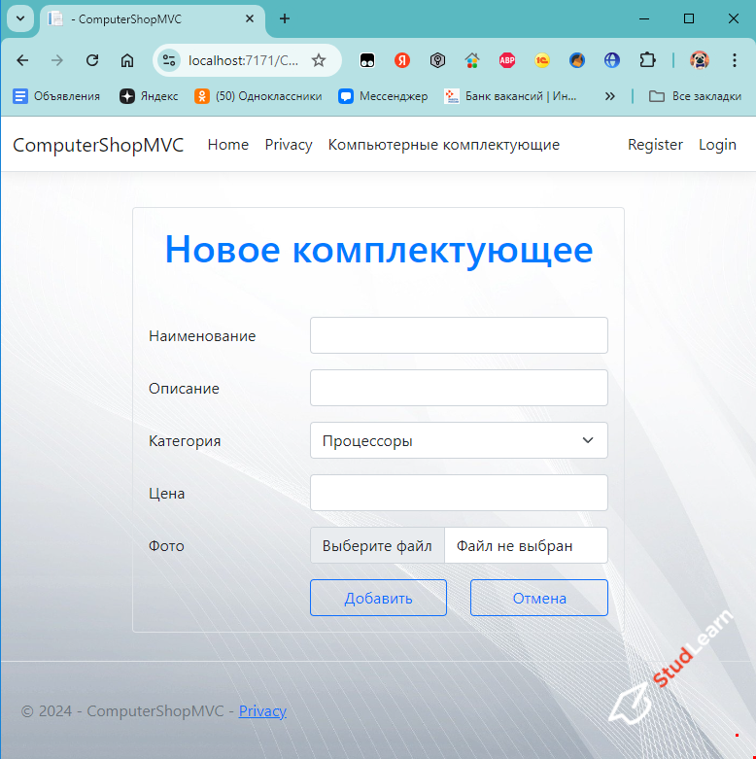
Task: Open the Chrome three-dot menu
Action: [735, 60]
